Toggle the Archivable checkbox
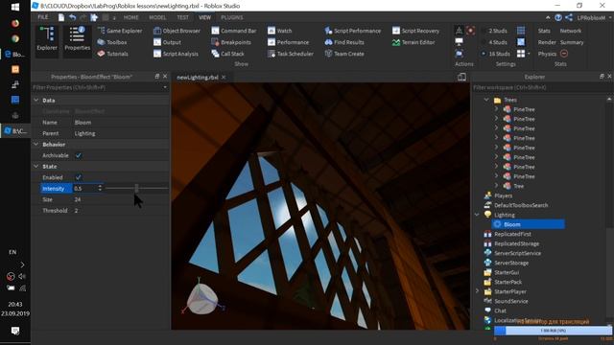 pos(79,155)
